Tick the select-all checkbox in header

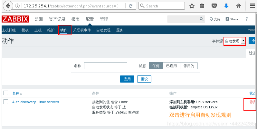(x=6, y=93)
